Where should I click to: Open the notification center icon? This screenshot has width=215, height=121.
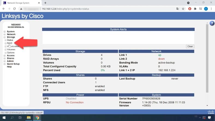point(209,118)
